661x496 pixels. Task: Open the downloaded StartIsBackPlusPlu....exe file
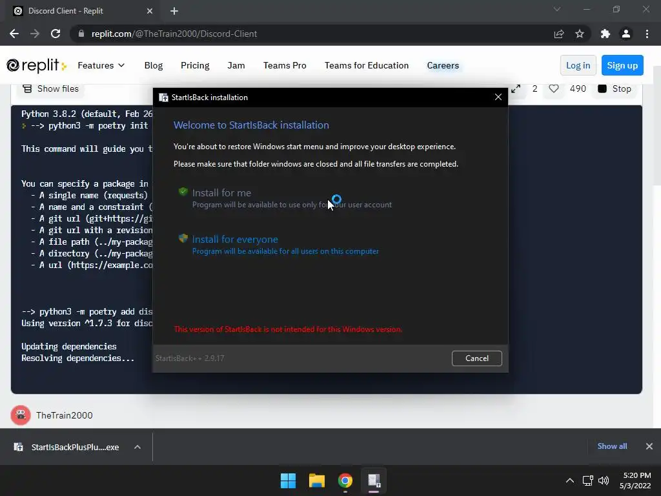[x=67, y=447]
